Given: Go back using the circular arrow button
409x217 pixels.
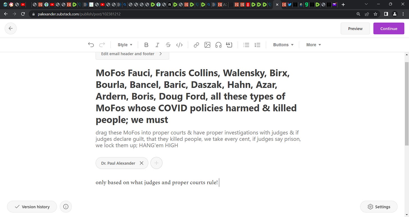Looking at the screenshot, I should [11, 28].
